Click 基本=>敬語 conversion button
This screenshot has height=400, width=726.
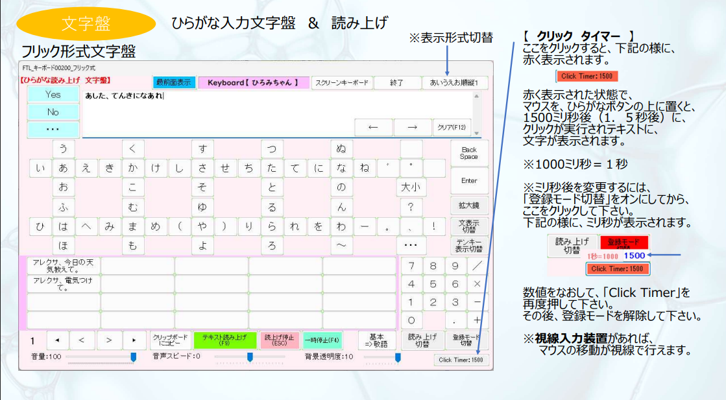376,340
